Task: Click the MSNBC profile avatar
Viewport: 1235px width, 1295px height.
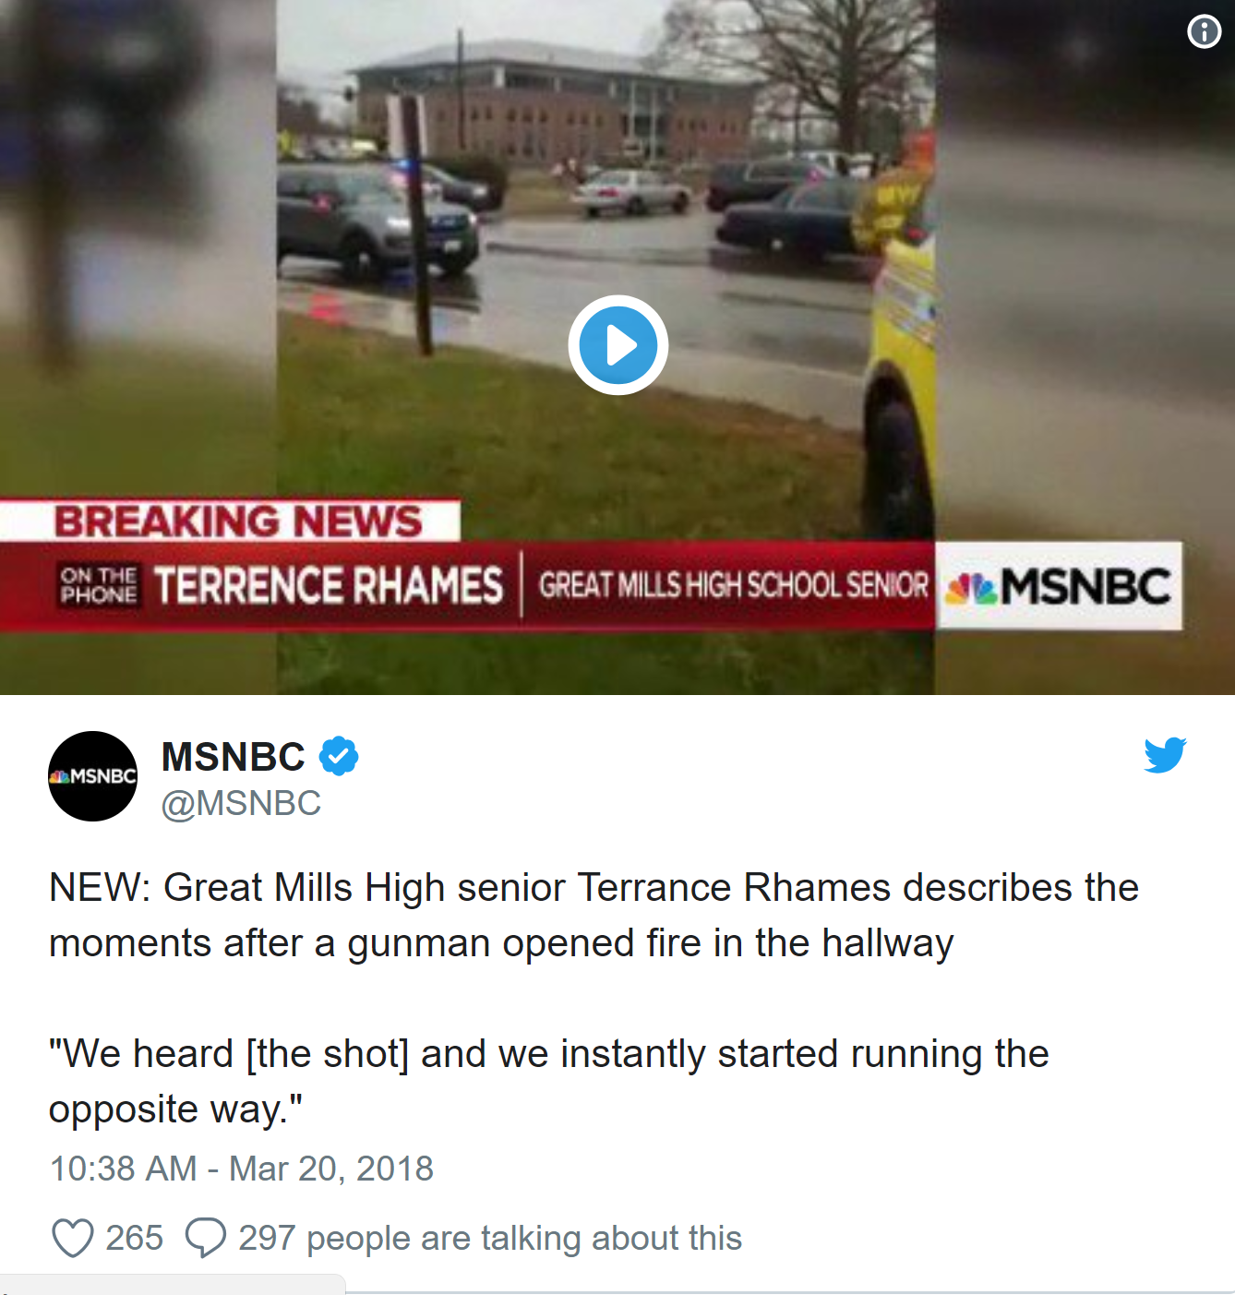Action: coord(93,776)
